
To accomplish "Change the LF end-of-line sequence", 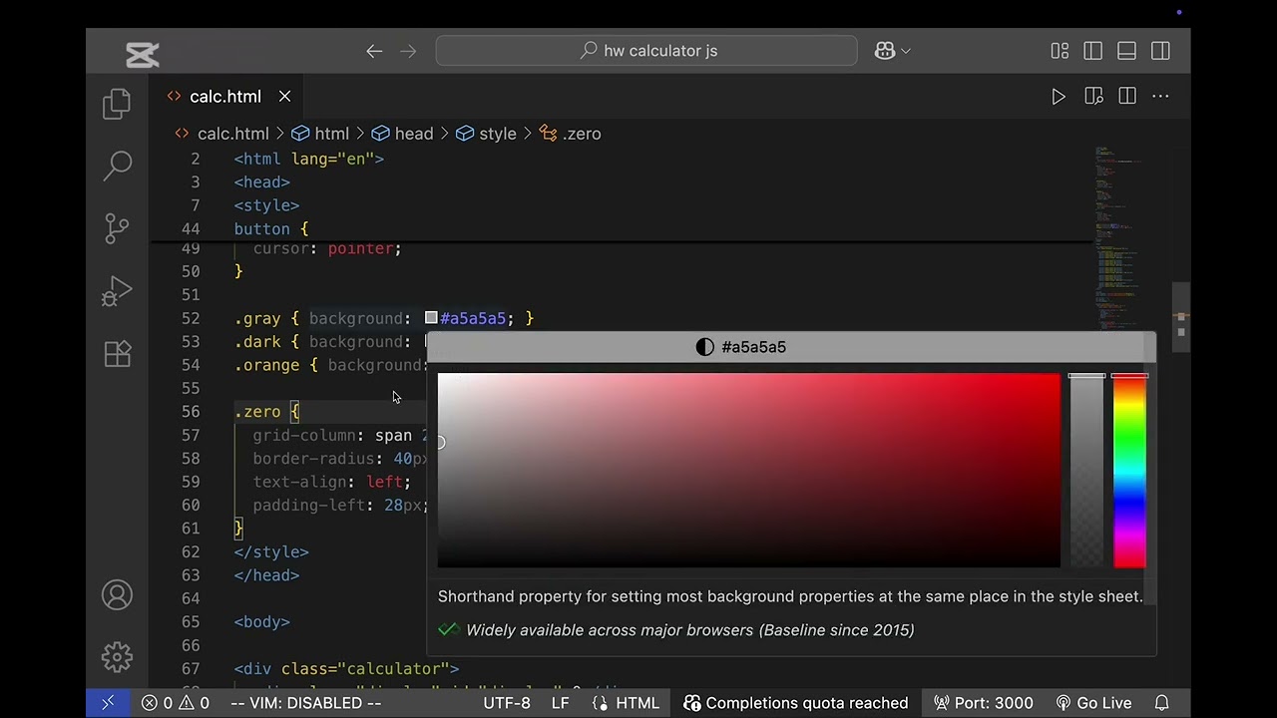I will pyautogui.click(x=561, y=703).
